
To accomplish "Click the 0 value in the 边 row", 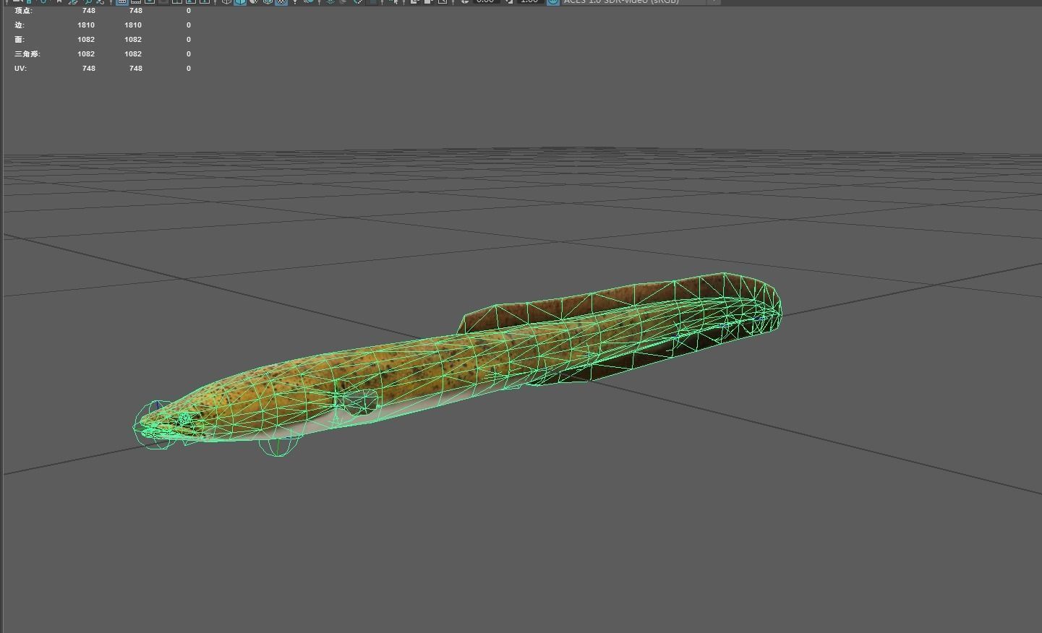I will [x=189, y=25].
